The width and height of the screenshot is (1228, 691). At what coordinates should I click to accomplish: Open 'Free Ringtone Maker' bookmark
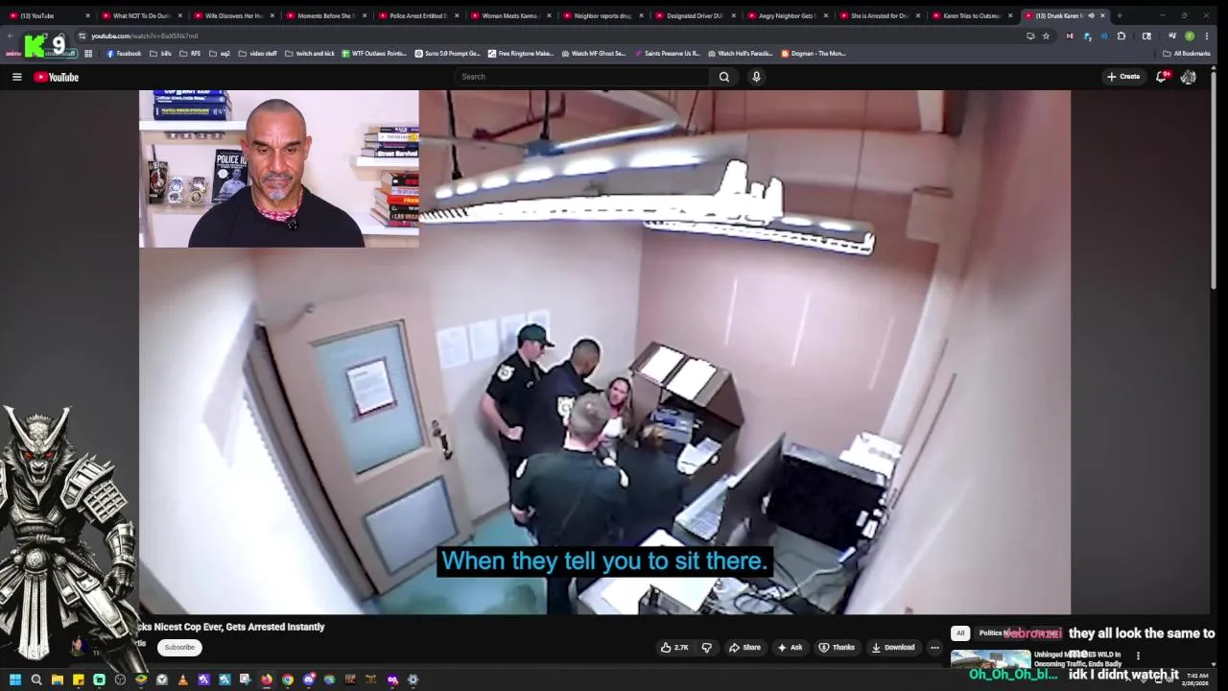tap(521, 54)
